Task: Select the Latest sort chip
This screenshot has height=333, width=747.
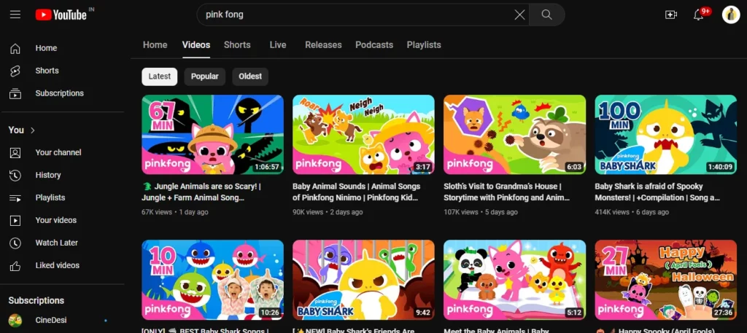Action: [x=160, y=77]
